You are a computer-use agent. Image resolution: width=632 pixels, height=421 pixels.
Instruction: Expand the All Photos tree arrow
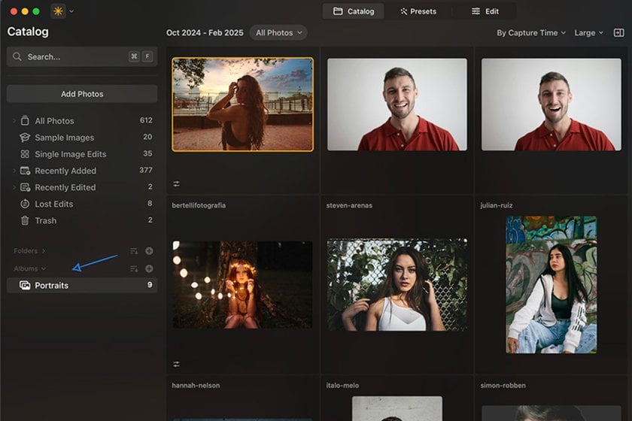coord(14,120)
